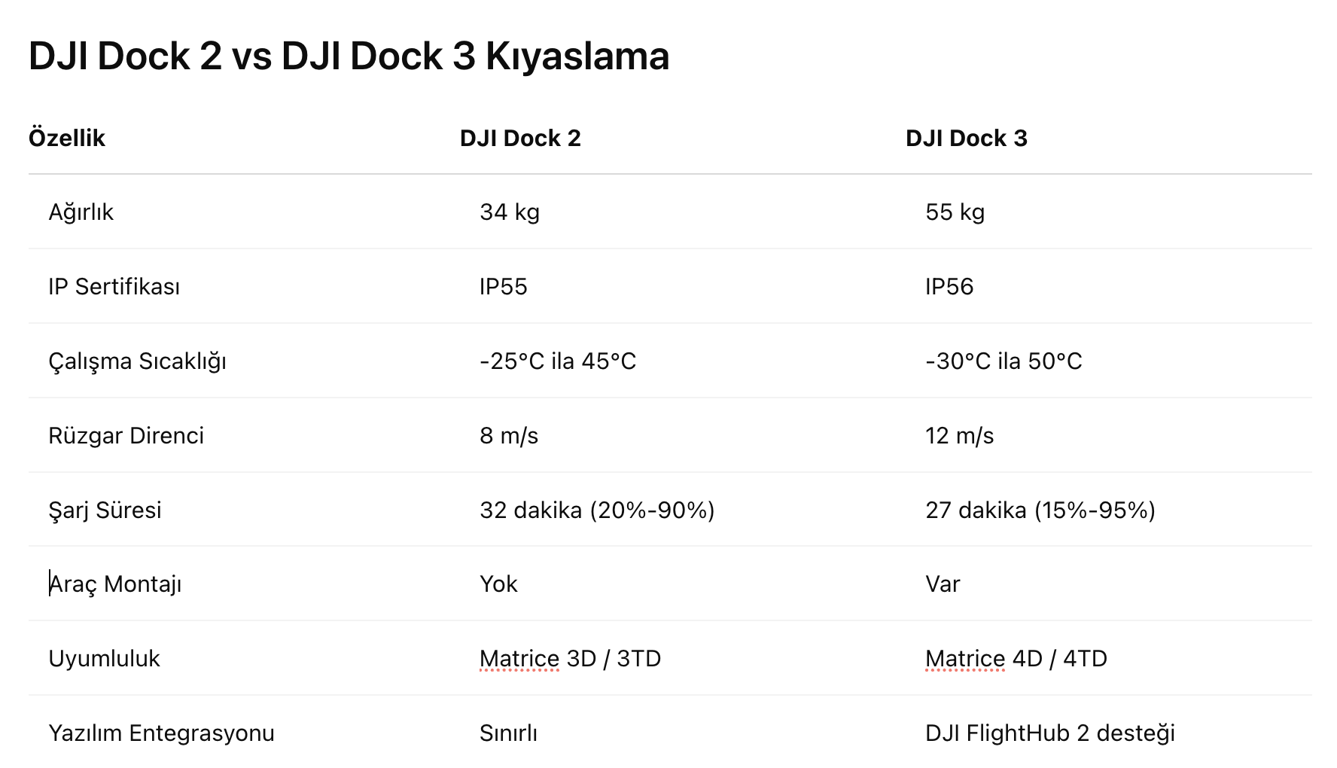This screenshot has height=768, width=1337.
Task: Click the title 'DJI Dock 2 vs DJI Dock 3 Kıyaslama'
Action: pyautogui.click(x=349, y=56)
